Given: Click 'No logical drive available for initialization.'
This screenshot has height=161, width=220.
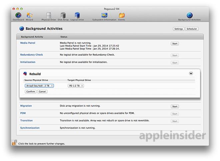Looking at the screenshot, I should click(83, 62).
